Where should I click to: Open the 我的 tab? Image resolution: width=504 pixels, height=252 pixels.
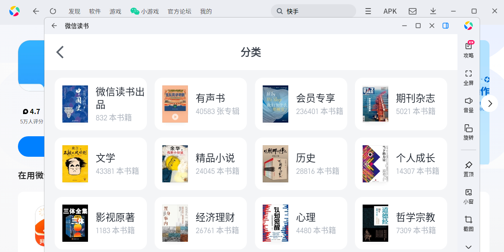click(x=206, y=12)
